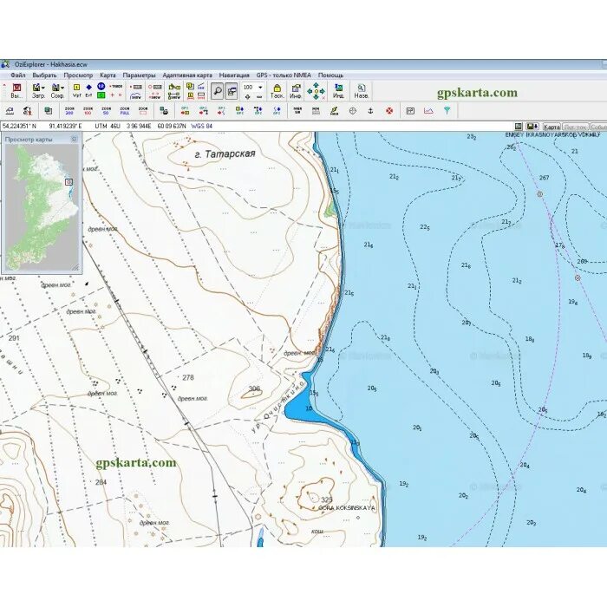Click the Zoom 100 button
607x607 pixels.
tap(88, 111)
